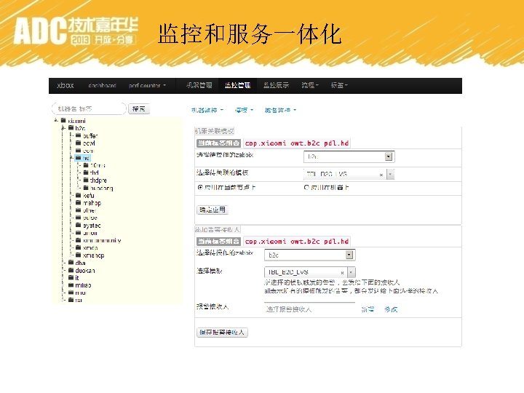The image size is (524, 393).
Task: Click the folder icon next to mshop
Action: [x=78, y=202]
